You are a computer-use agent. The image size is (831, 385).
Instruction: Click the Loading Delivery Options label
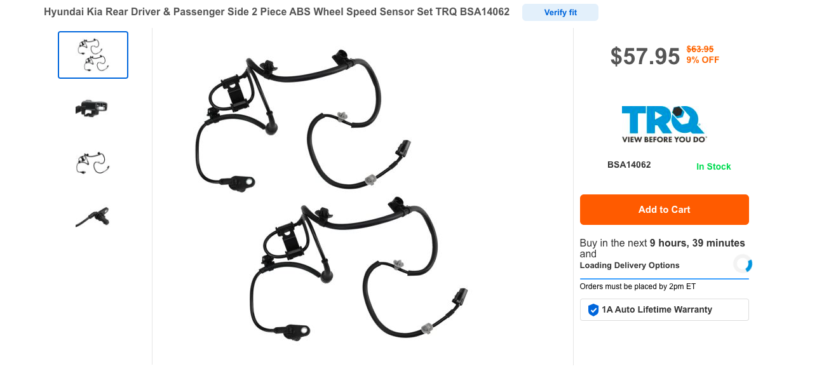630,266
